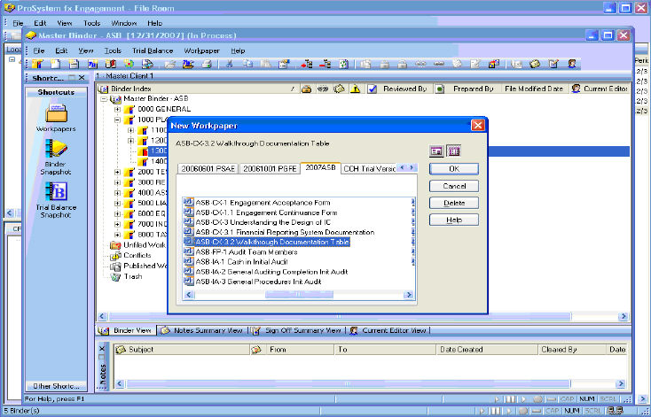The width and height of the screenshot is (651, 417).
Task: Open the Workpapers shortcut
Action: pyautogui.click(x=55, y=113)
